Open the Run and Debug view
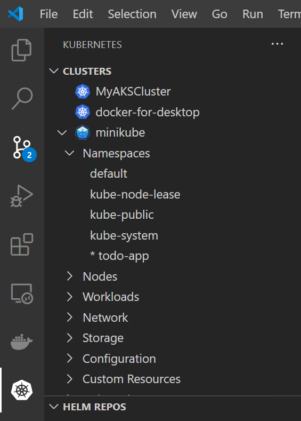The width and height of the screenshot is (301, 421). [x=22, y=196]
